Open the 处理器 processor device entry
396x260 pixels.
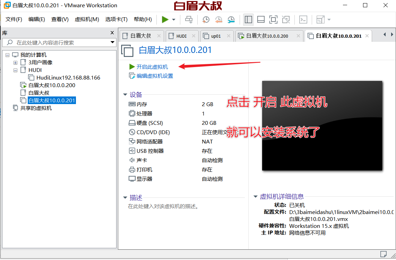[140, 113]
